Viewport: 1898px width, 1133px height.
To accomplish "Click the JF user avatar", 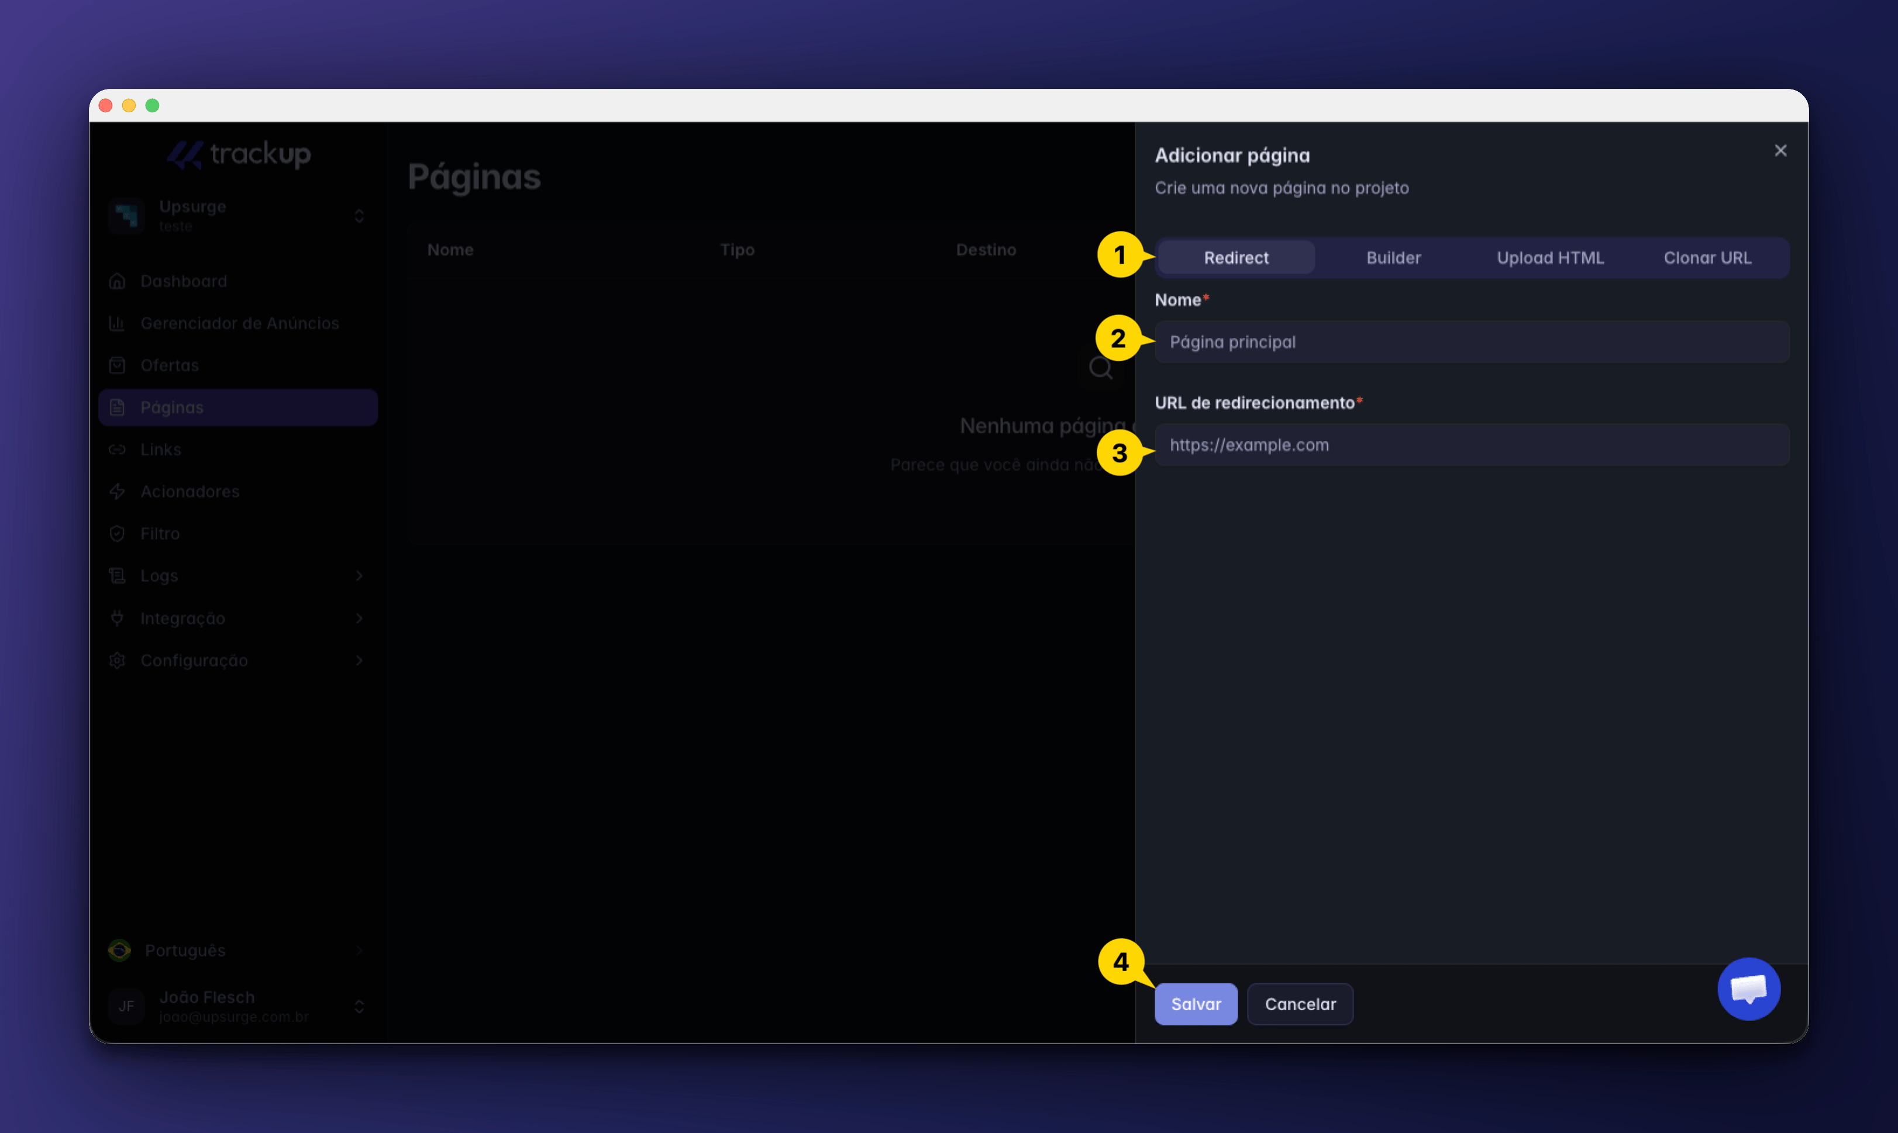I will coord(126,1006).
